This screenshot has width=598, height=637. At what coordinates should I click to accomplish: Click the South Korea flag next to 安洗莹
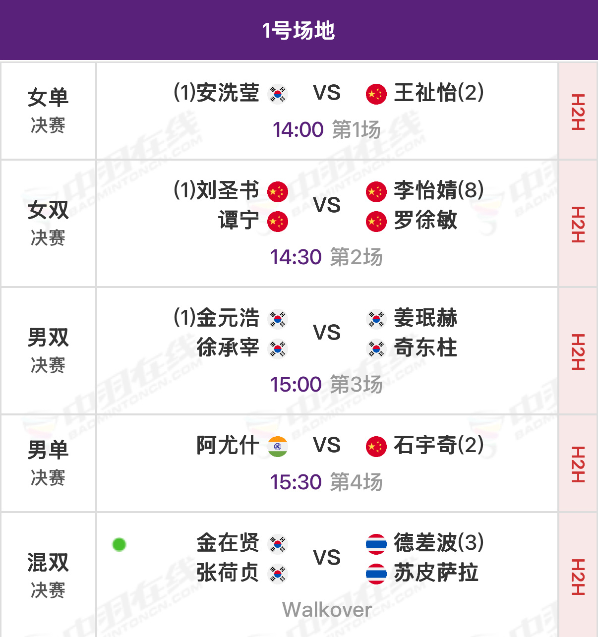point(277,94)
